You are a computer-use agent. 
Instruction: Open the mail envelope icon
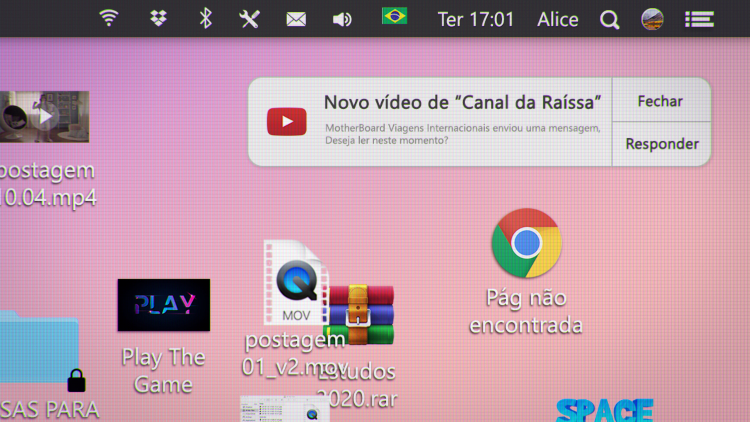tap(296, 19)
